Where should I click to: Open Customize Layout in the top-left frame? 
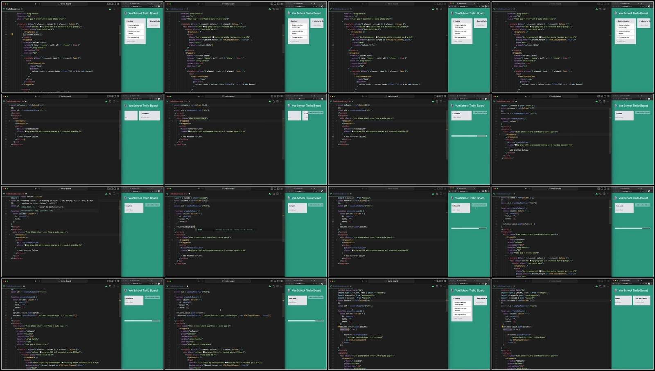click(x=118, y=4)
